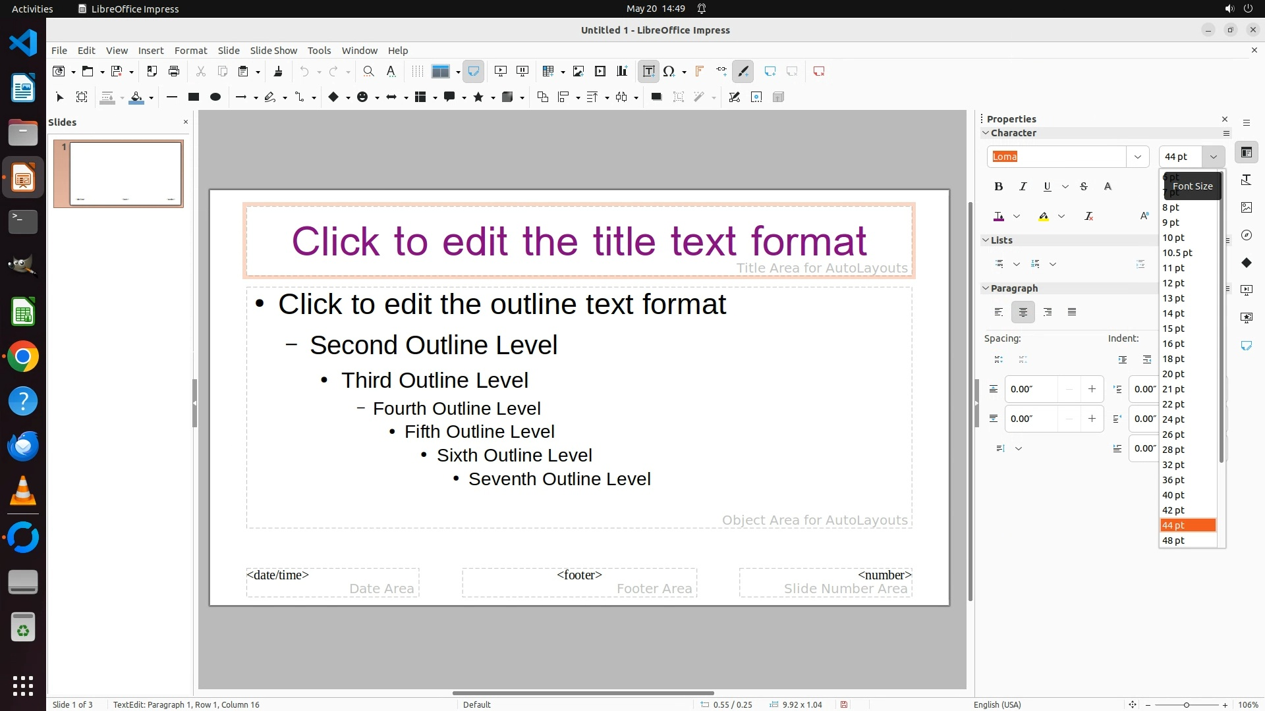
Task: Select the Ellipse shape tool
Action: click(215, 97)
